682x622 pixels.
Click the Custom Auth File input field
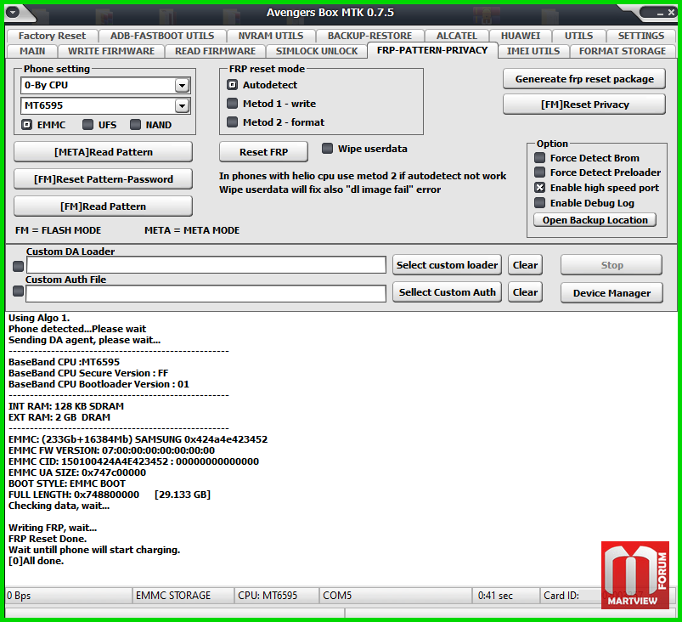(x=206, y=293)
